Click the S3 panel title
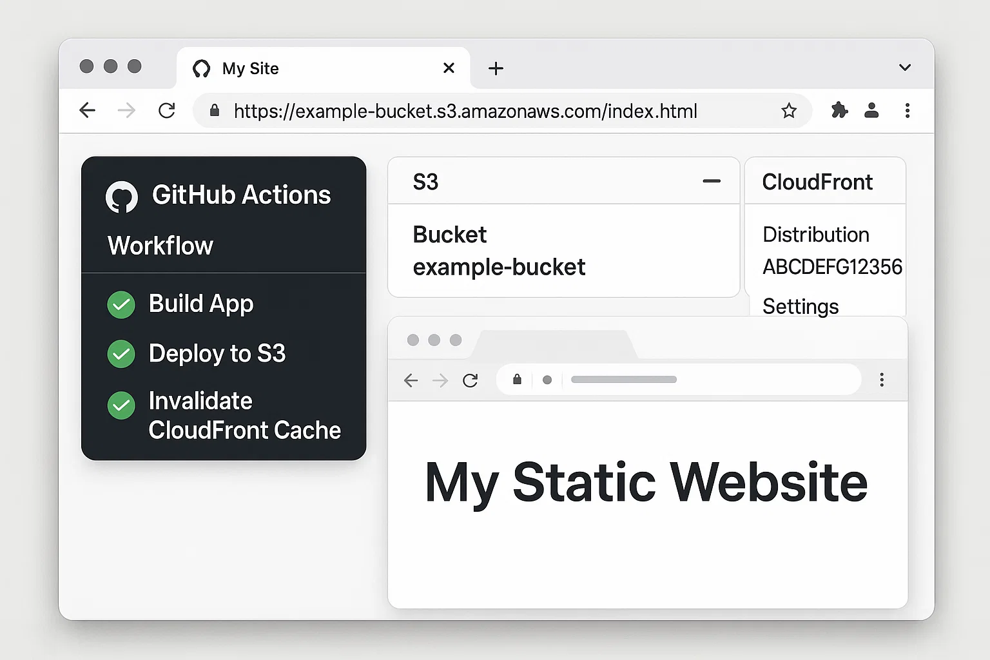 point(425,182)
